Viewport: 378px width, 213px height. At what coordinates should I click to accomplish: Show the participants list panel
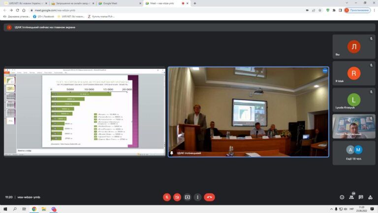point(352,197)
